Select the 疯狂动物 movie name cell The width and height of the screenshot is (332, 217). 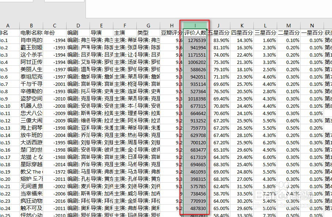(x=31, y=201)
